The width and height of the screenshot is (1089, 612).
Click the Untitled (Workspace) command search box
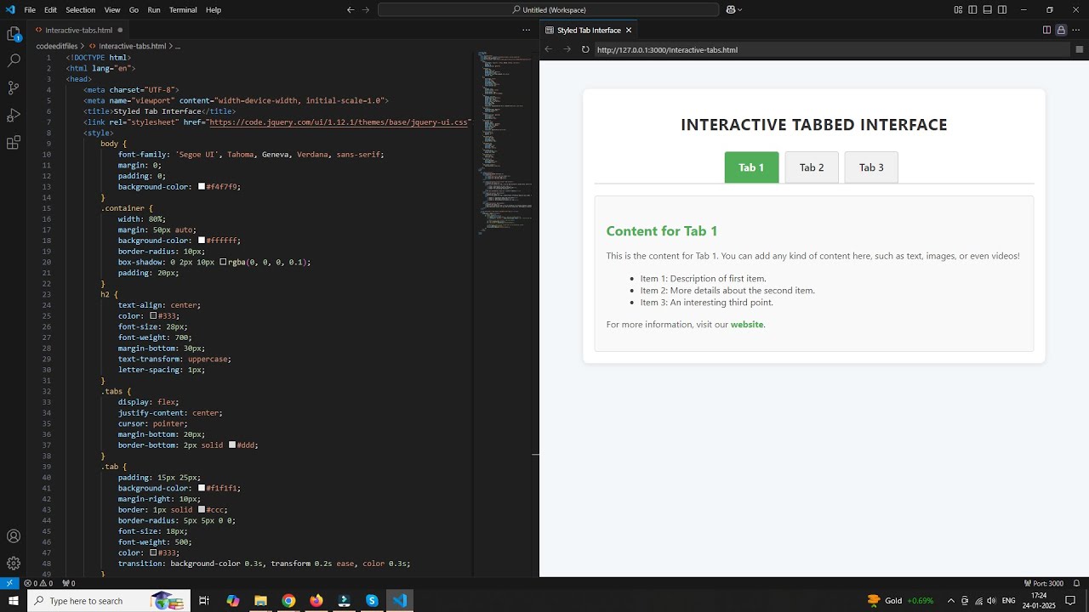click(x=549, y=9)
